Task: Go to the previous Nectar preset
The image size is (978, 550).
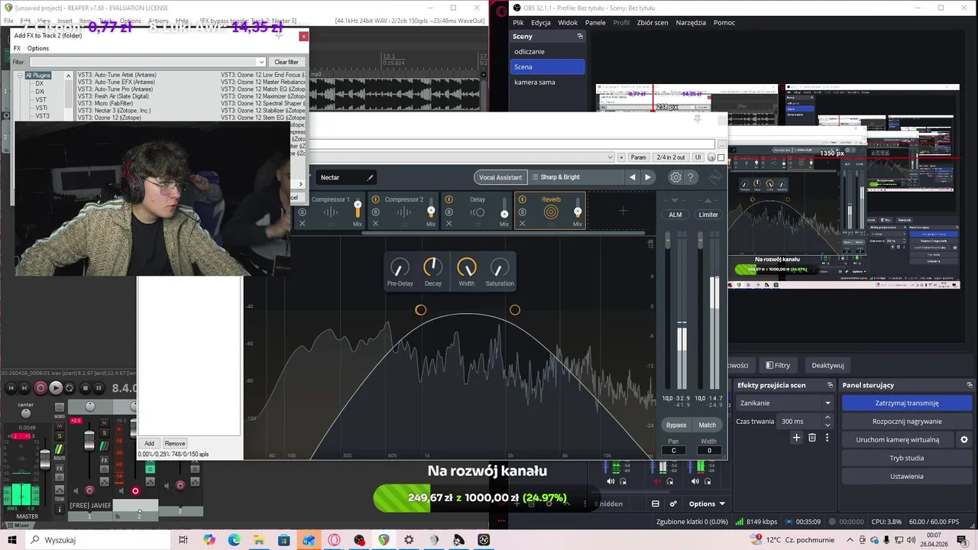Action: tap(632, 177)
